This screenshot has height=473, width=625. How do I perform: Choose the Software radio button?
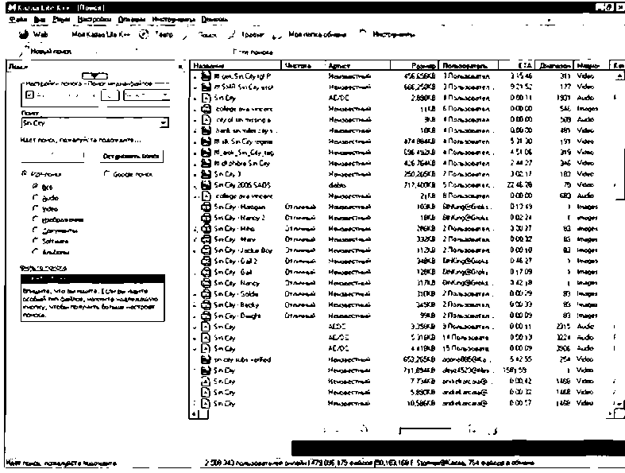[x=35, y=241]
